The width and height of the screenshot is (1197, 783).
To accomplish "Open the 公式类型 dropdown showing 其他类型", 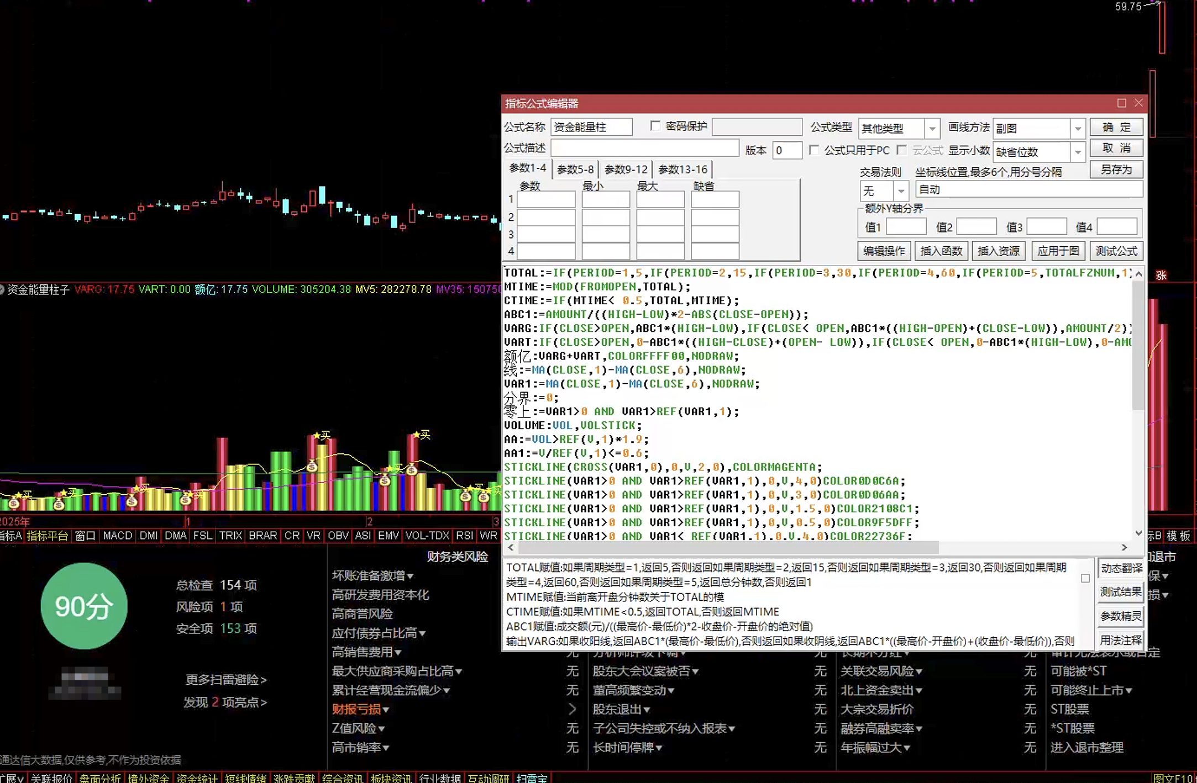I will 932,129.
